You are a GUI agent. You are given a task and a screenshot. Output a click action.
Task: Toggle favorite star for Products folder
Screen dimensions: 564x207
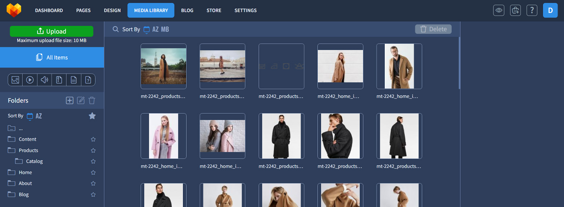pos(93,150)
